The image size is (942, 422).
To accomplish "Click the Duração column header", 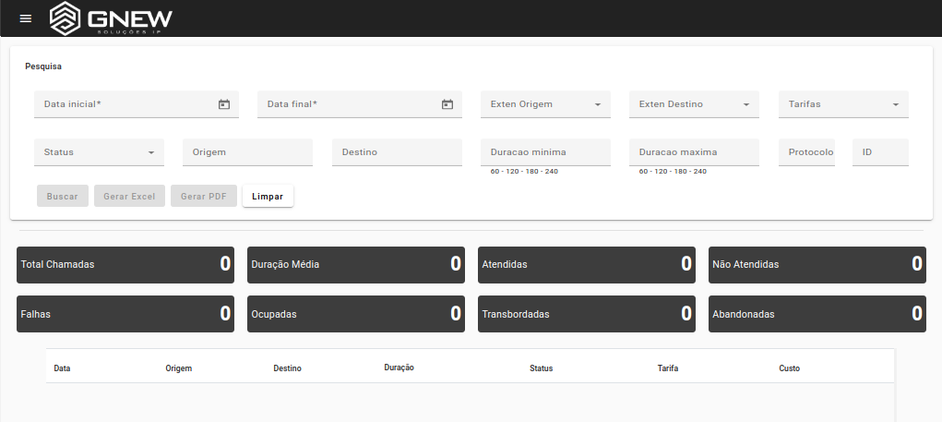I will tap(399, 368).
